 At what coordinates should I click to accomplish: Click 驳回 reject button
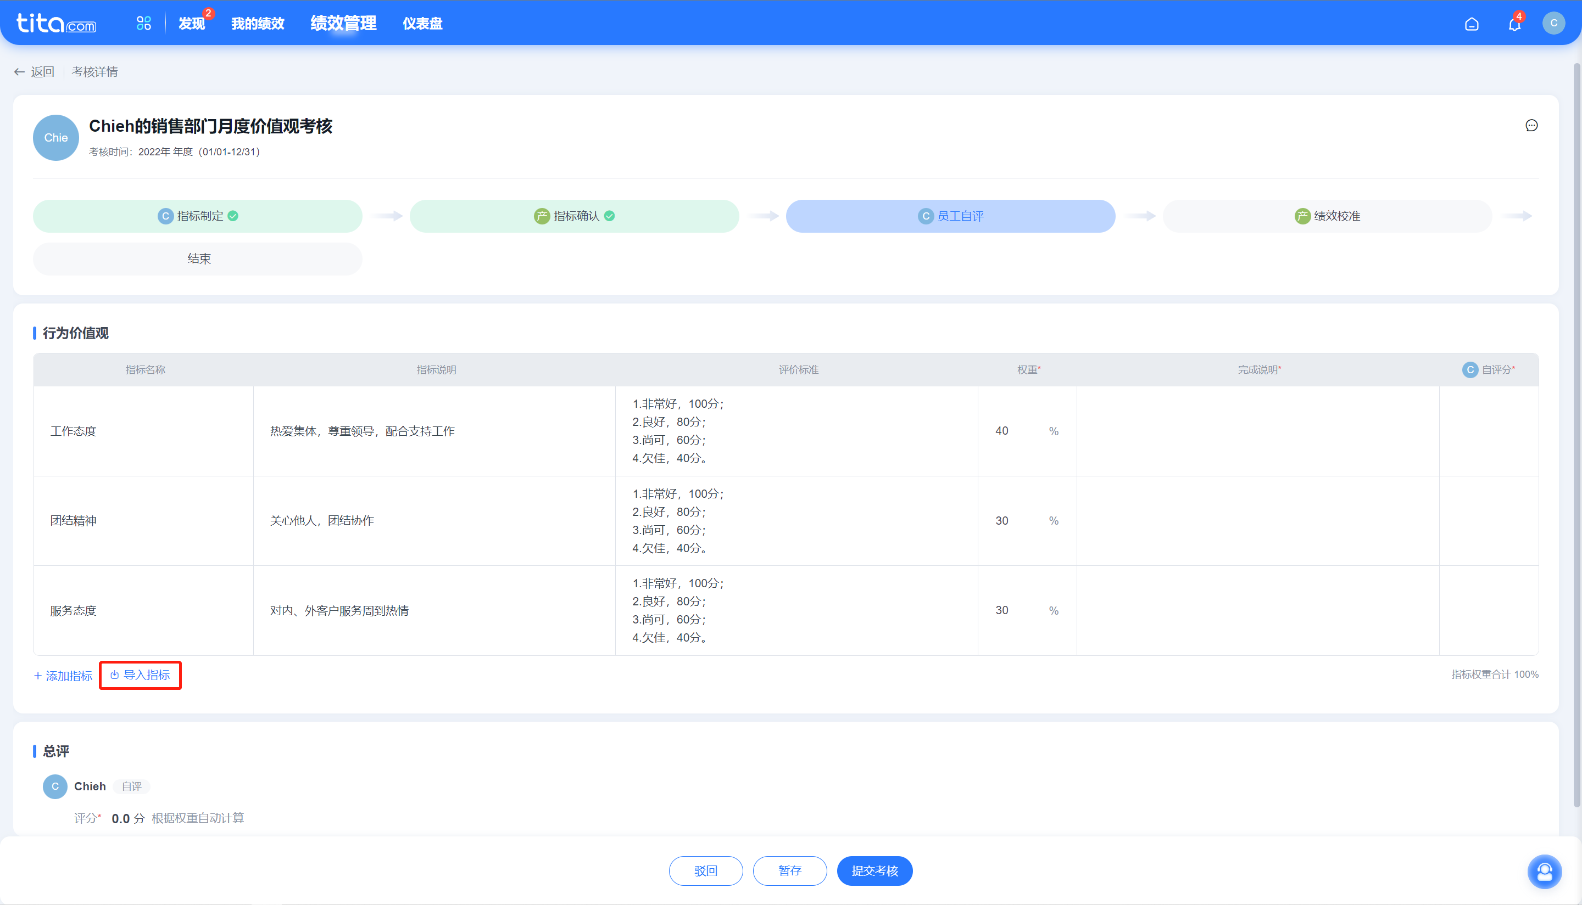pyautogui.click(x=705, y=872)
